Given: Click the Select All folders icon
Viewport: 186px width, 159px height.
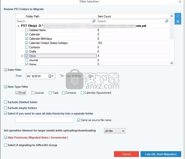Looking at the screenshot, I should pyautogui.click(x=178, y=16).
